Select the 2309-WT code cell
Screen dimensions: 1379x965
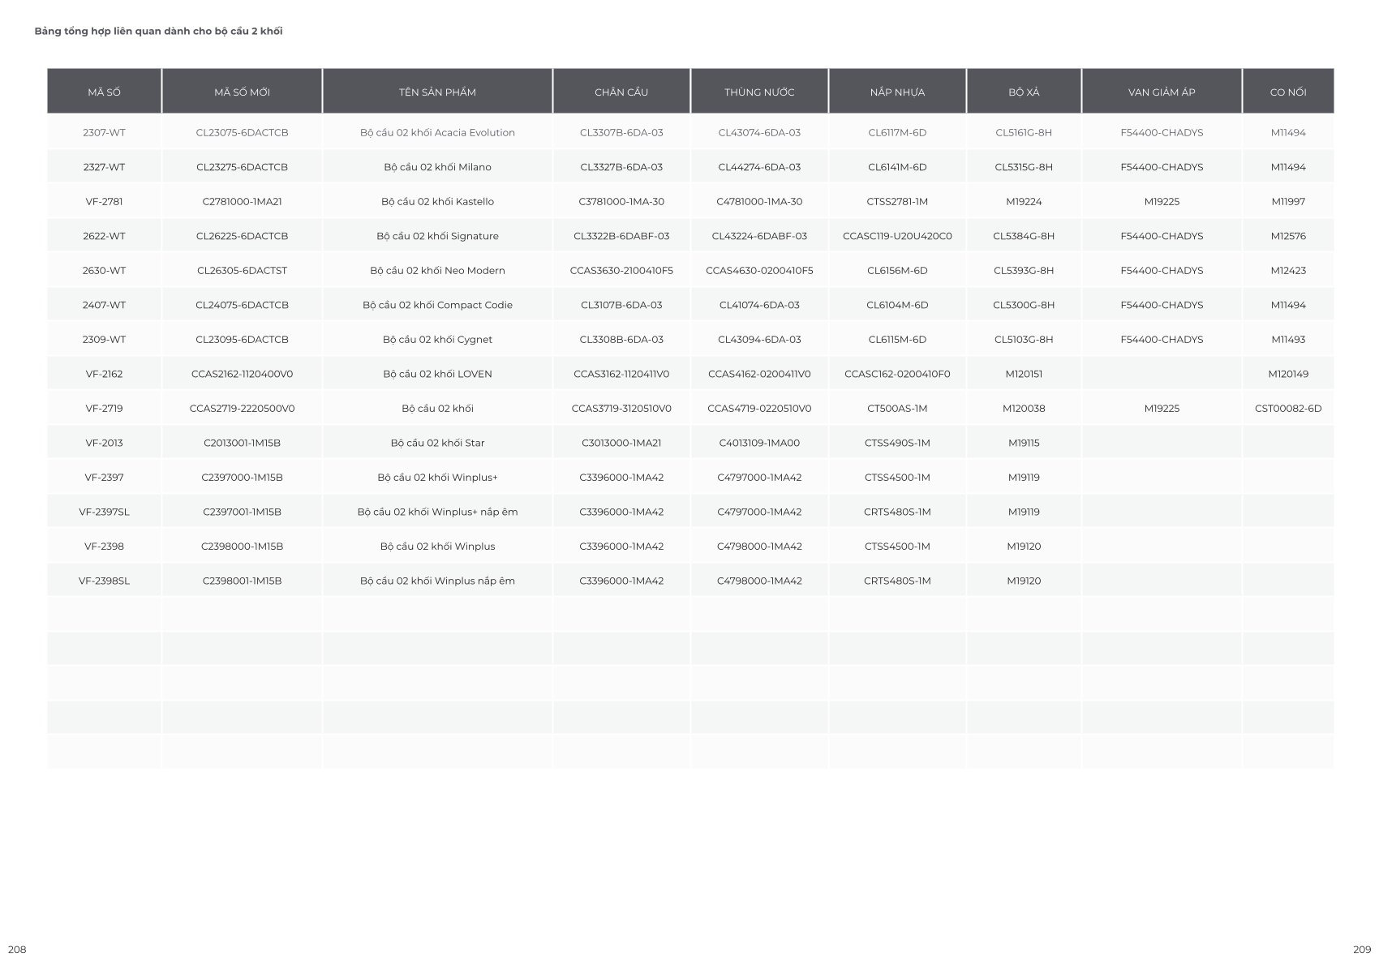(x=104, y=339)
